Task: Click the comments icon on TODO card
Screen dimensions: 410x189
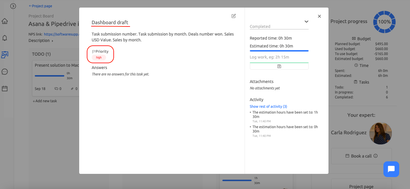Action: (56, 89)
